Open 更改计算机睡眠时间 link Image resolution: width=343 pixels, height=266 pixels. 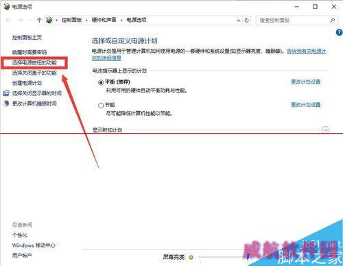pyautogui.click(x=34, y=104)
